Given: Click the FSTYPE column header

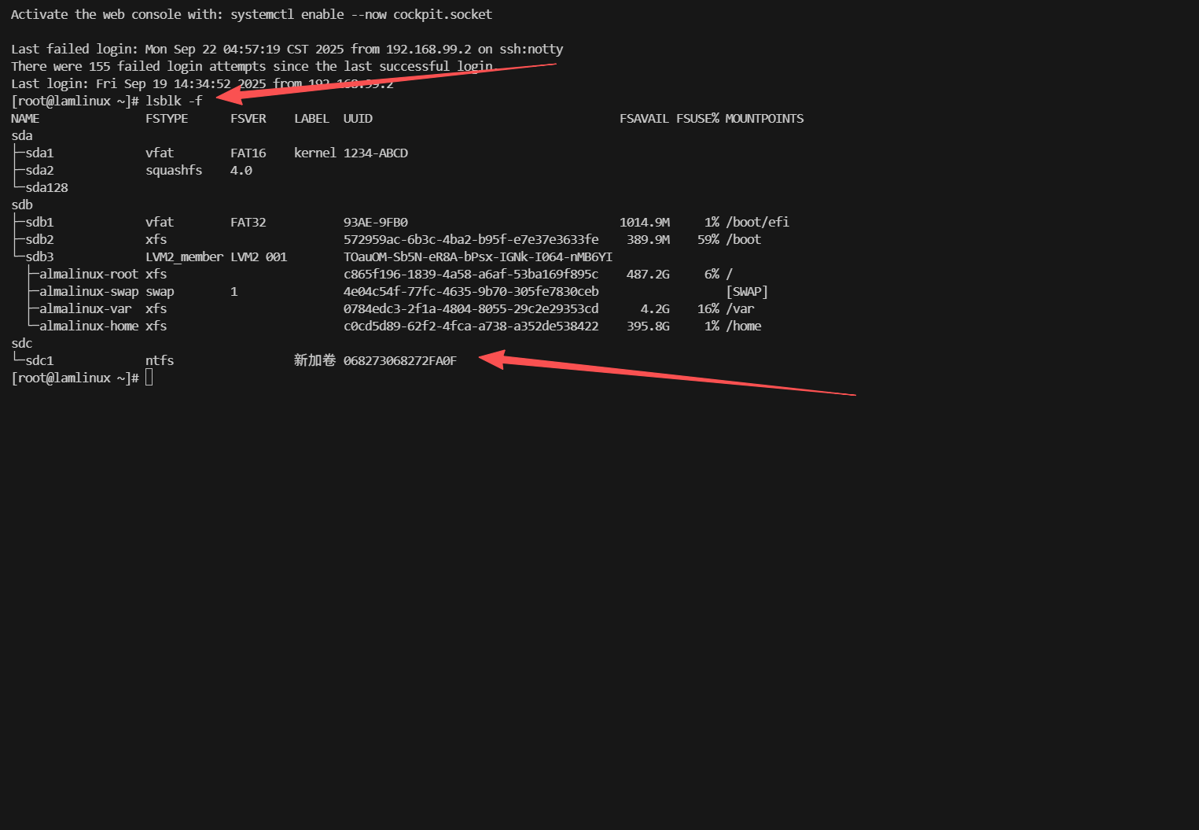Looking at the screenshot, I should [x=167, y=119].
